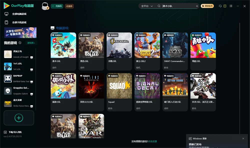Click the 电脑游戏 section monitor icon
Screen dimensions: 250x148
click(52, 28)
